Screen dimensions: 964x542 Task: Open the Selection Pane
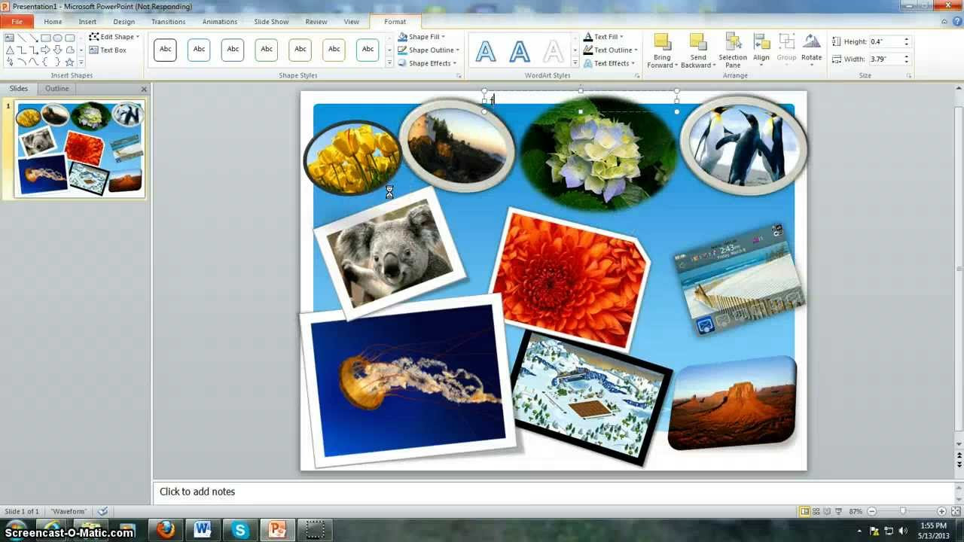(733, 51)
